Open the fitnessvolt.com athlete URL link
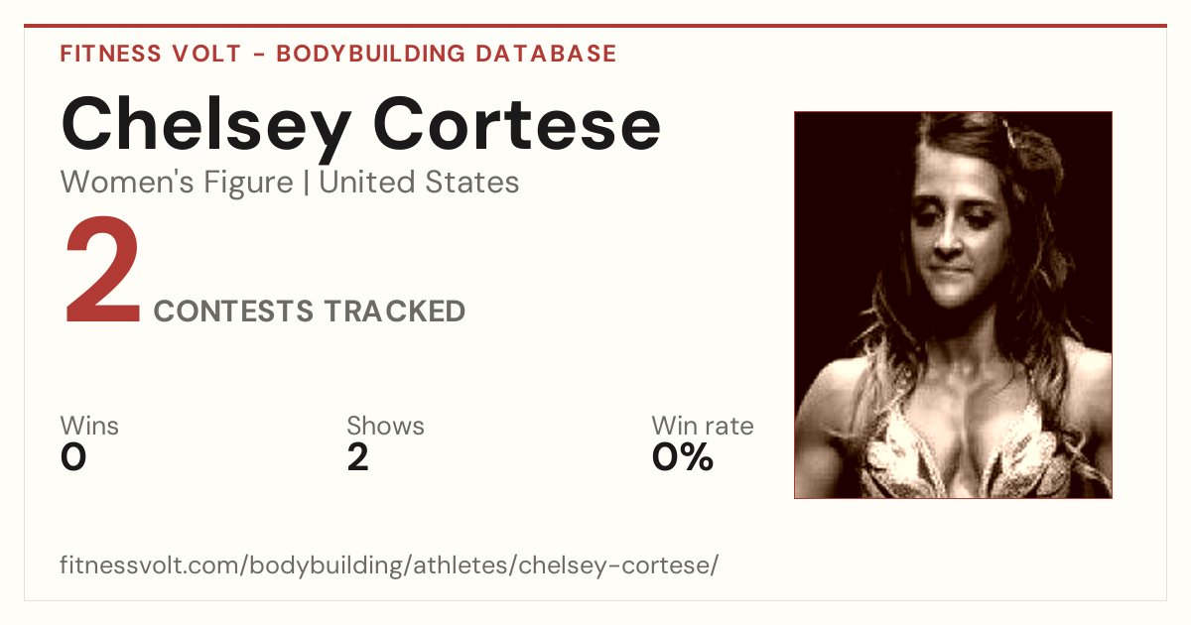Image resolution: width=1191 pixels, height=625 pixels. (x=389, y=566)
